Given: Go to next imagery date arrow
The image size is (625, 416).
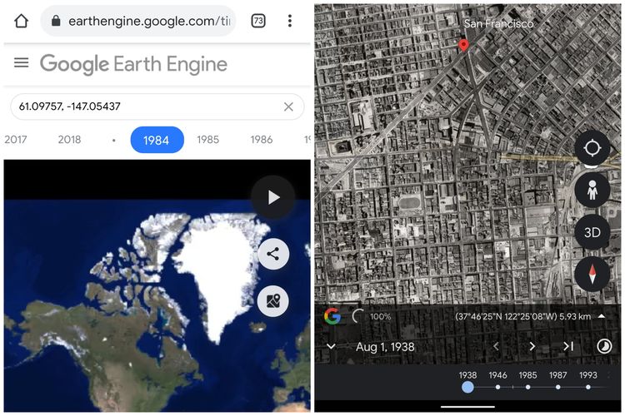Looking at the screenshot, I should coord(532,347).
